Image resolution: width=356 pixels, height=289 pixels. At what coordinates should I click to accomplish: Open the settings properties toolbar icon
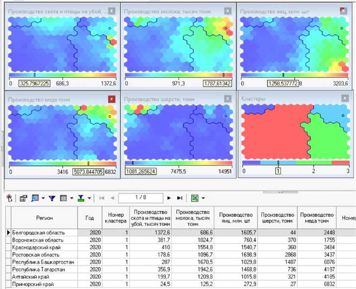[x=23, y=198]
